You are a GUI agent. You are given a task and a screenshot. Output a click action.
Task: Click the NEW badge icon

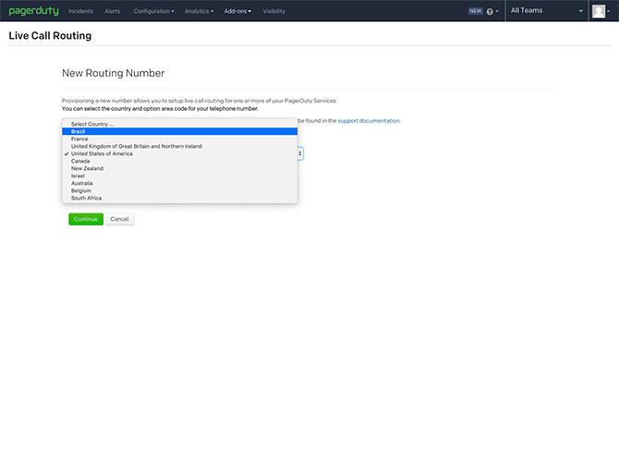point(475,11)
